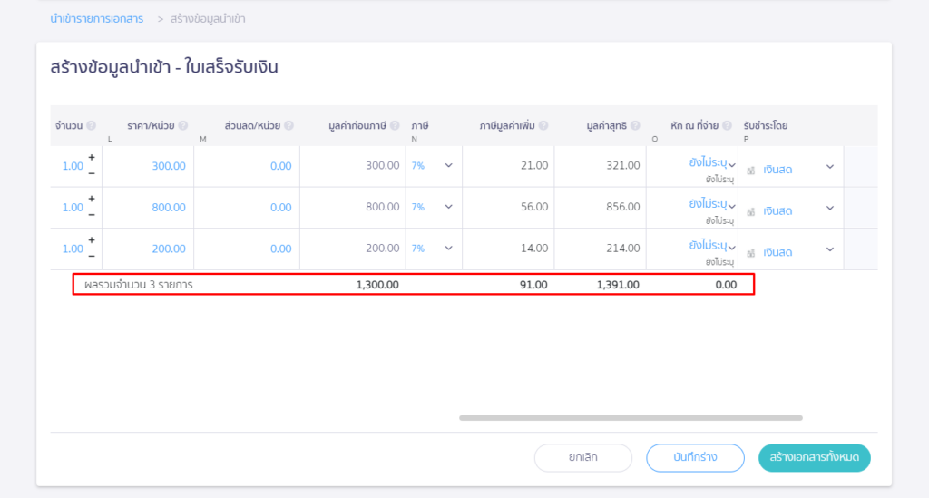Click help icon beside ส่วนลด/หน่วย header
The height and width of the screenshot is (498, 929).
point(288,125)
